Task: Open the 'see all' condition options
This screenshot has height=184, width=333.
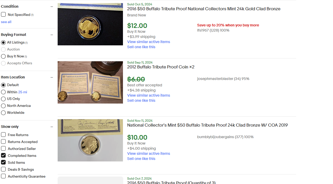Action: tap(6, 22)
